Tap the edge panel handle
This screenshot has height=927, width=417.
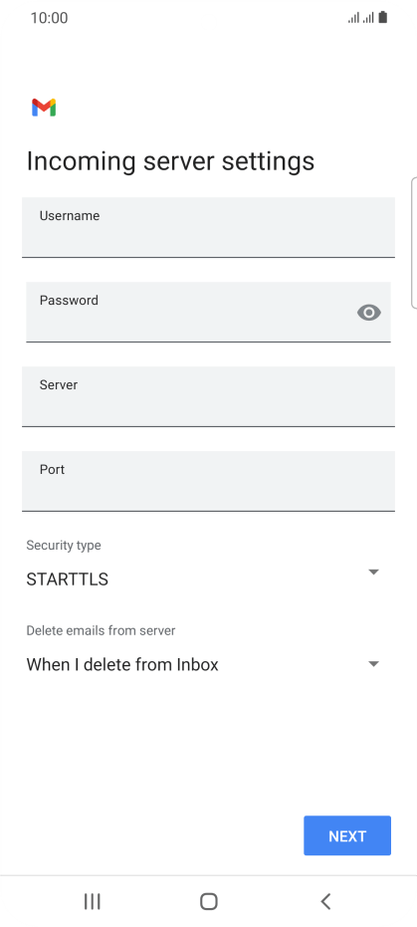(413, 242)
